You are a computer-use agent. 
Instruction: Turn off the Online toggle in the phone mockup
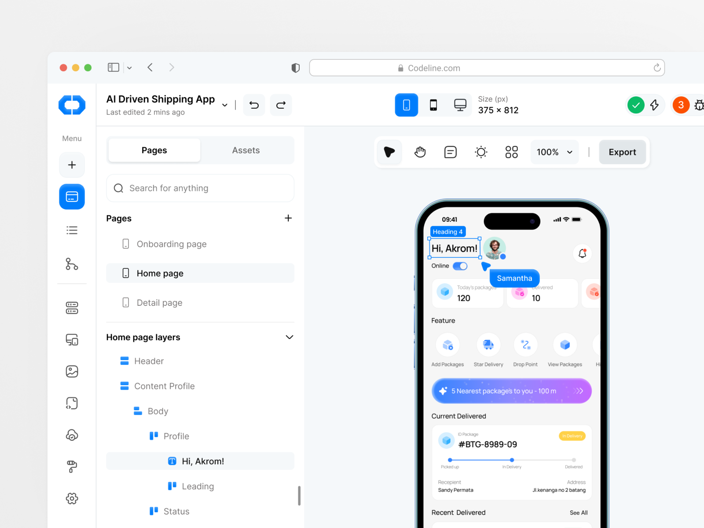pos(461,266)
